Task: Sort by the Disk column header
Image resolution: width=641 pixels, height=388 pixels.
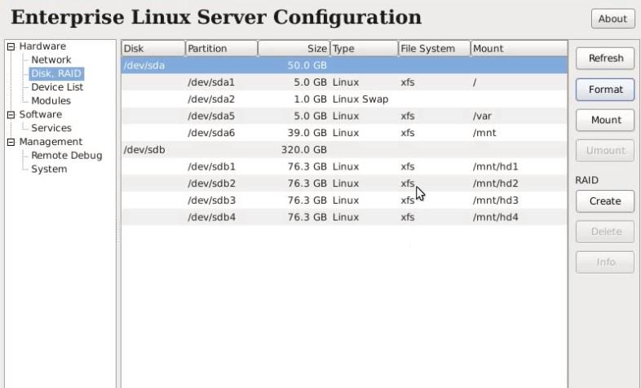Action: [153, 49]
